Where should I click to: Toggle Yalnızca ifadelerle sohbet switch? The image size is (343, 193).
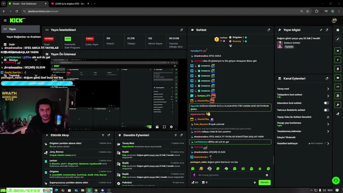click(326, 110)
